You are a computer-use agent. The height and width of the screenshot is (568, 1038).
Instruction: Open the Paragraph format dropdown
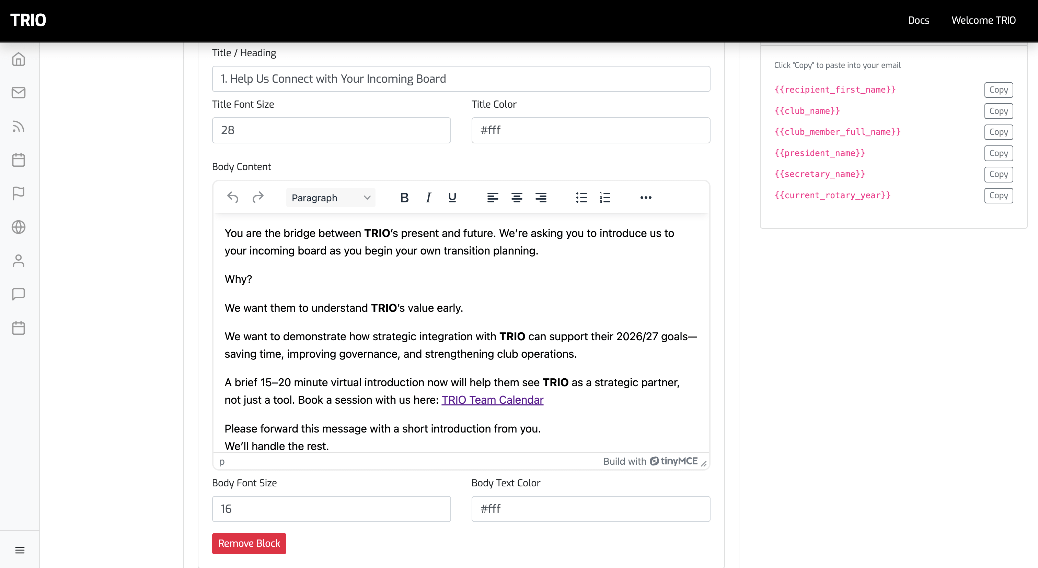331,198
